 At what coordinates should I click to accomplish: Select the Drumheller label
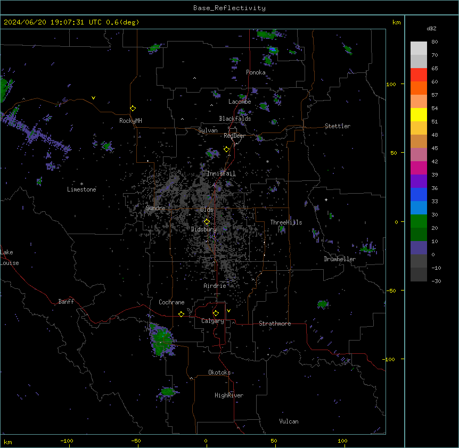[x=340, y=259]
